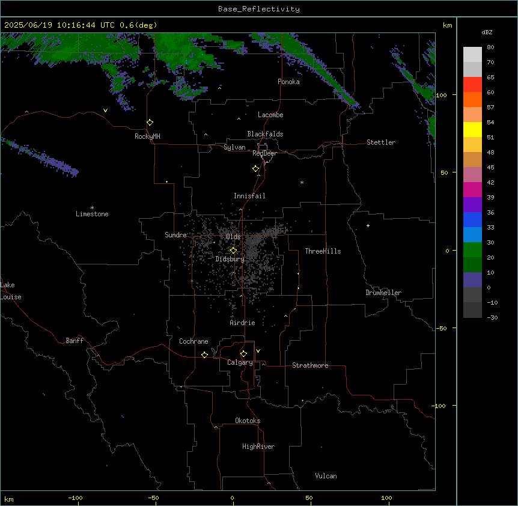Click the Blackfalds map label
The width and height of the screenshot is (518, 506).
[x=265, y=134]
